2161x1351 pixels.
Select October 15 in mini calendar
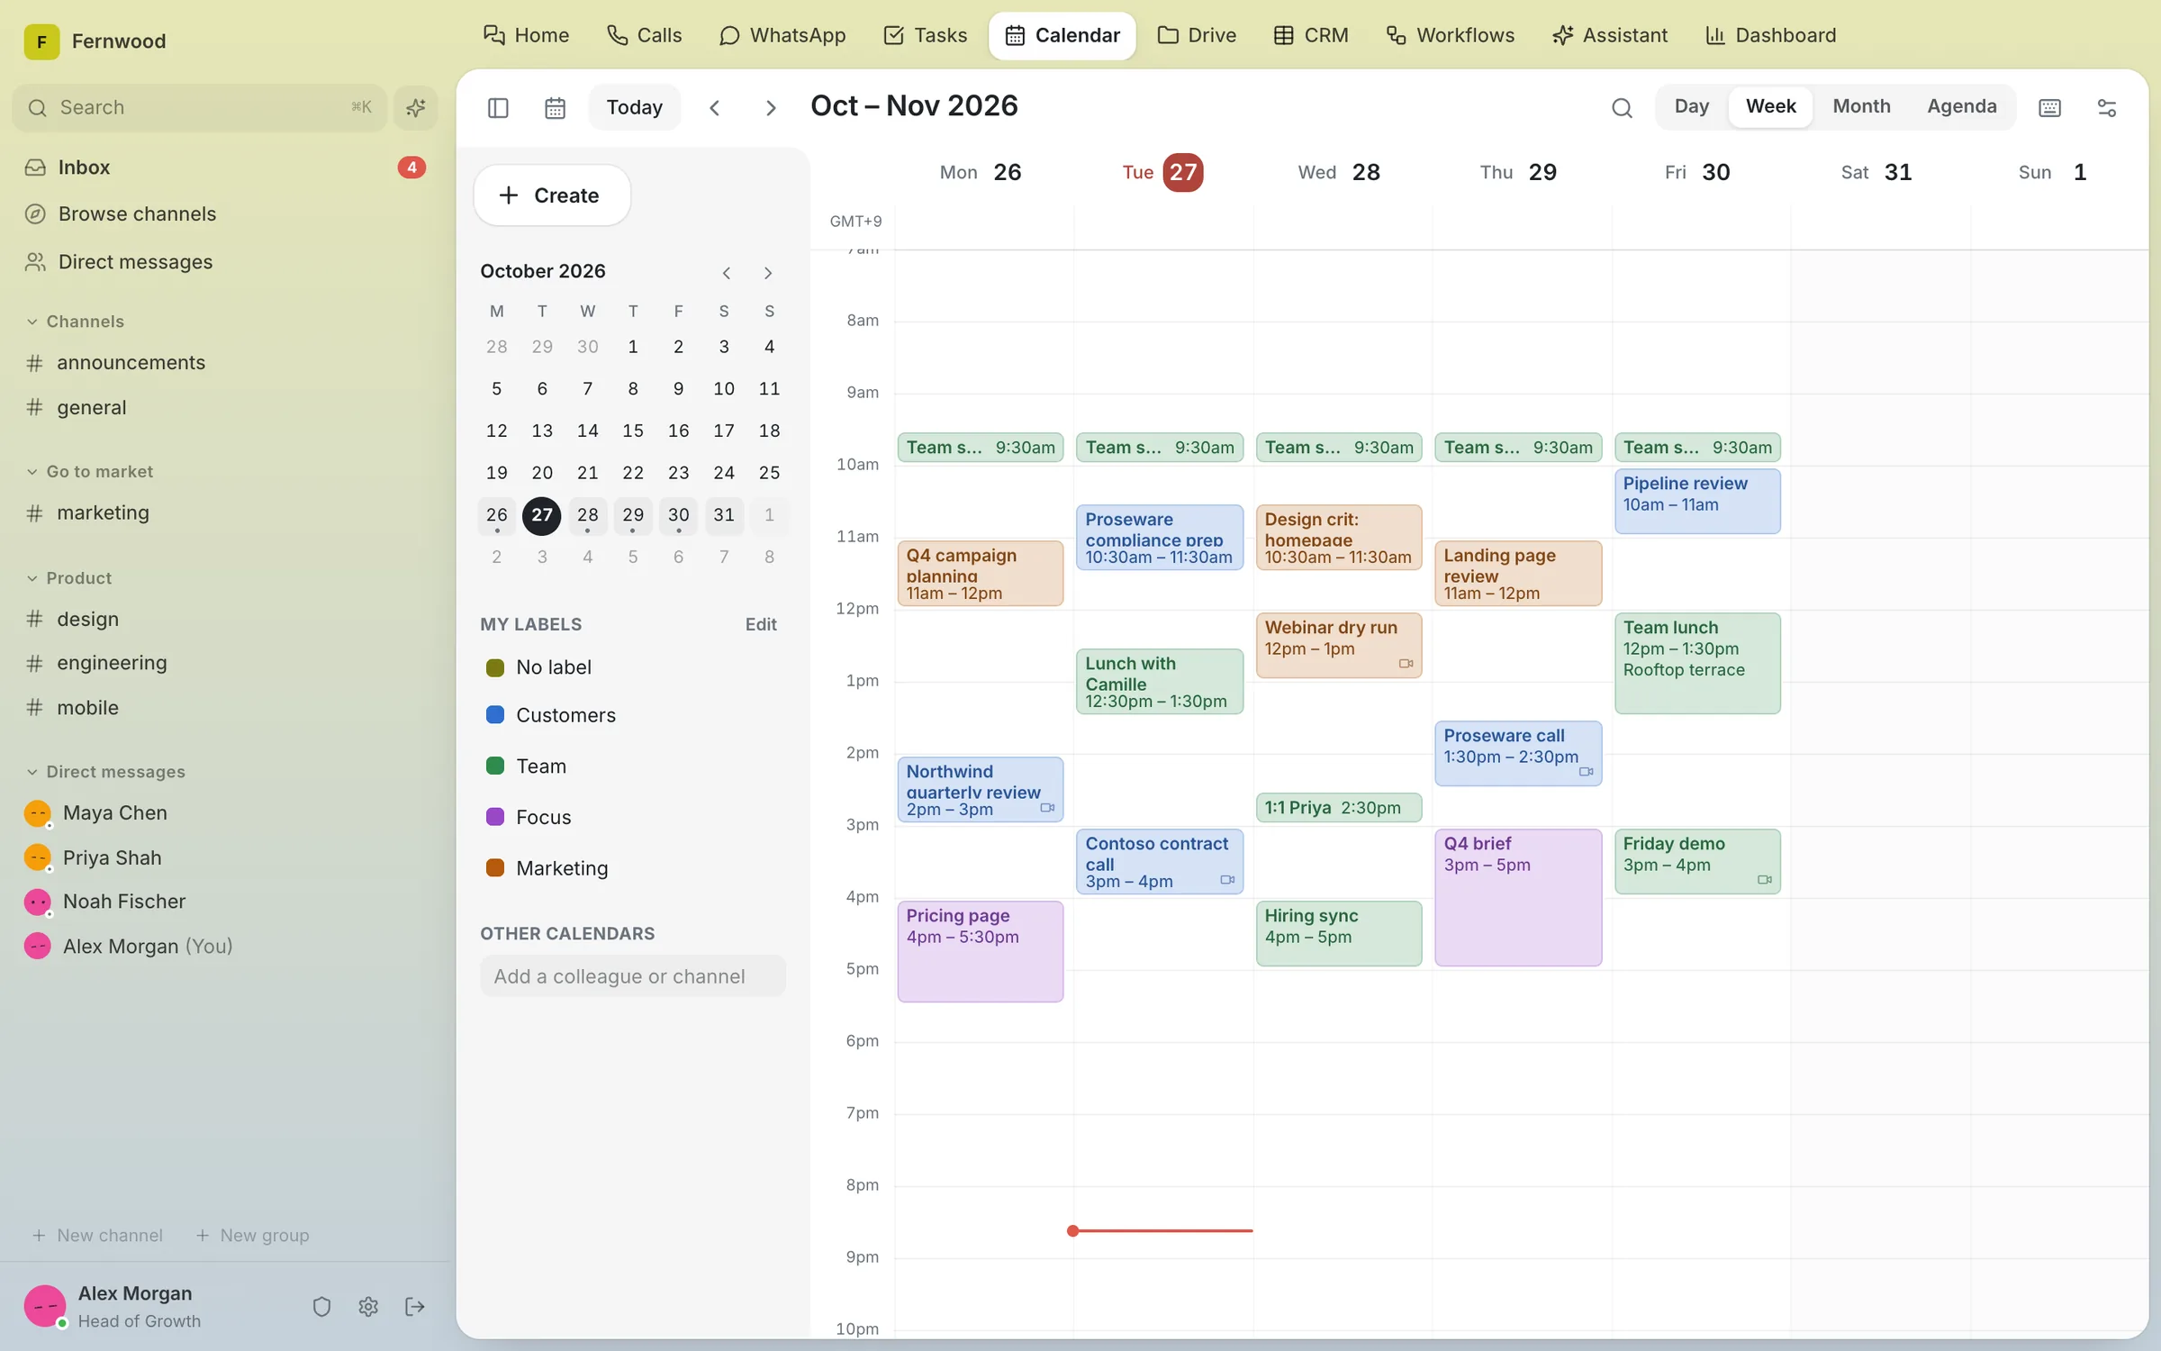tap(633, 431)
